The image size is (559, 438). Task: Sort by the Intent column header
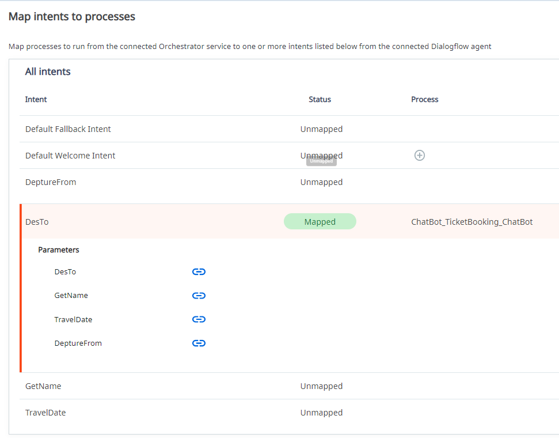click(x=36, y=99)
